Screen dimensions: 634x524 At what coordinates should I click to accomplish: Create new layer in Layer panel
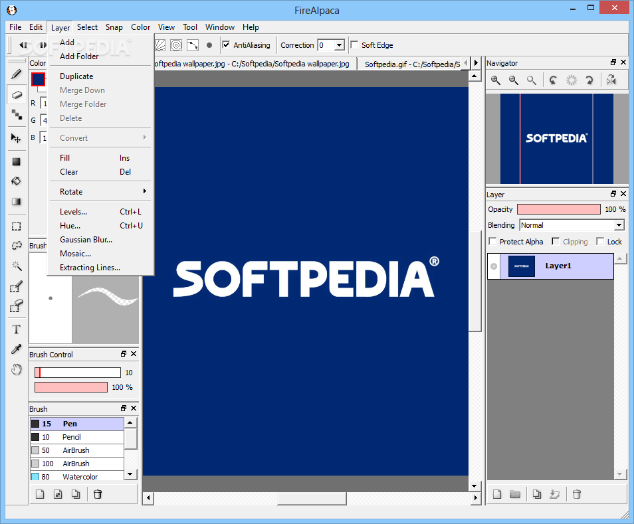[x=497, y=494]
